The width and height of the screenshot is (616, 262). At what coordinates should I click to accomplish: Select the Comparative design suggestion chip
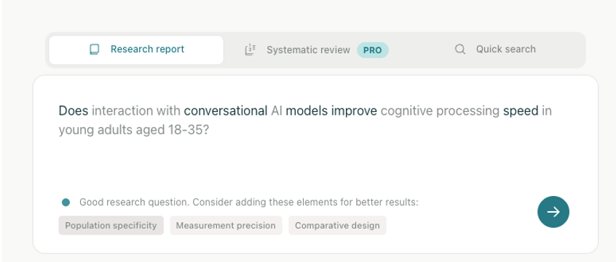[x=337, y=226]
